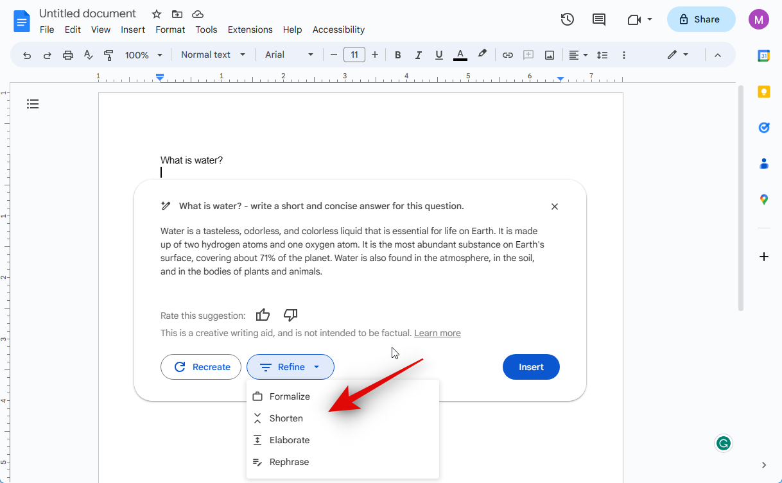
Task: Open the Google Keep sidebar icon
Action: tap(763, 92)
